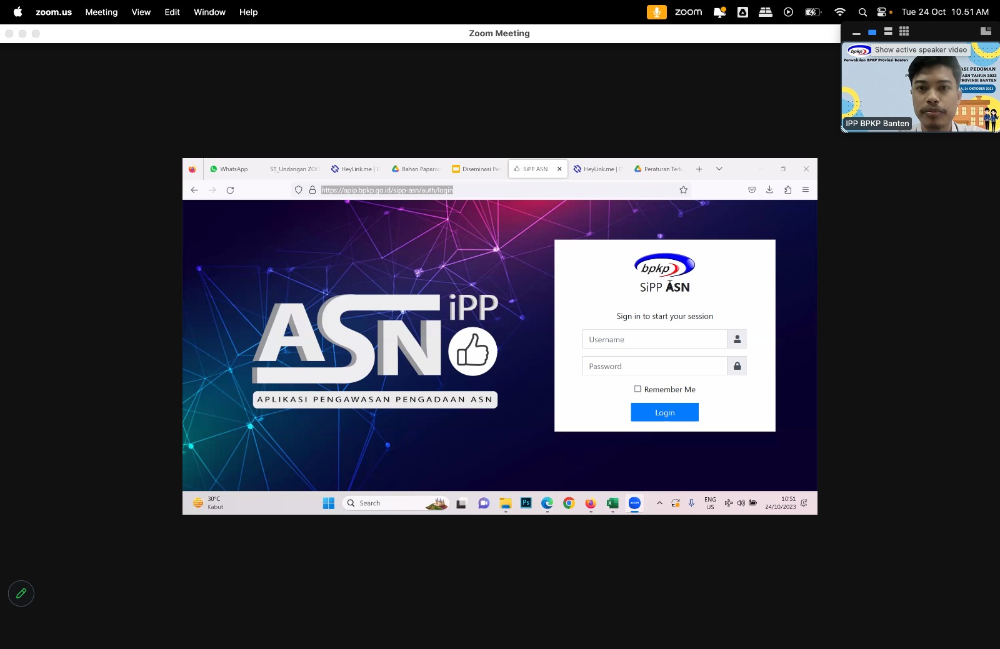Click the green annotate pencil icon
The image size is (1000, 649).
(21, 593)
